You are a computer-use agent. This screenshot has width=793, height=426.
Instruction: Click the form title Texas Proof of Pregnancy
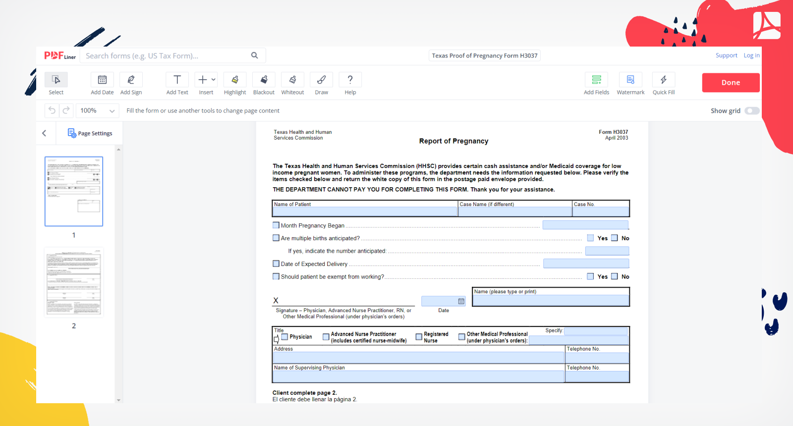[x=484, y=55]
